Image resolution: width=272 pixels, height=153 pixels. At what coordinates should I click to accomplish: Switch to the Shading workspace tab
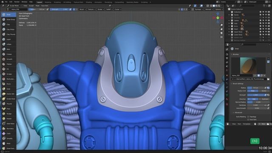[89, 2]
